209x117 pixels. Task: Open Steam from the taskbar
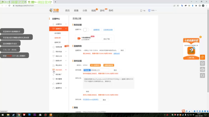click(14, 115)
